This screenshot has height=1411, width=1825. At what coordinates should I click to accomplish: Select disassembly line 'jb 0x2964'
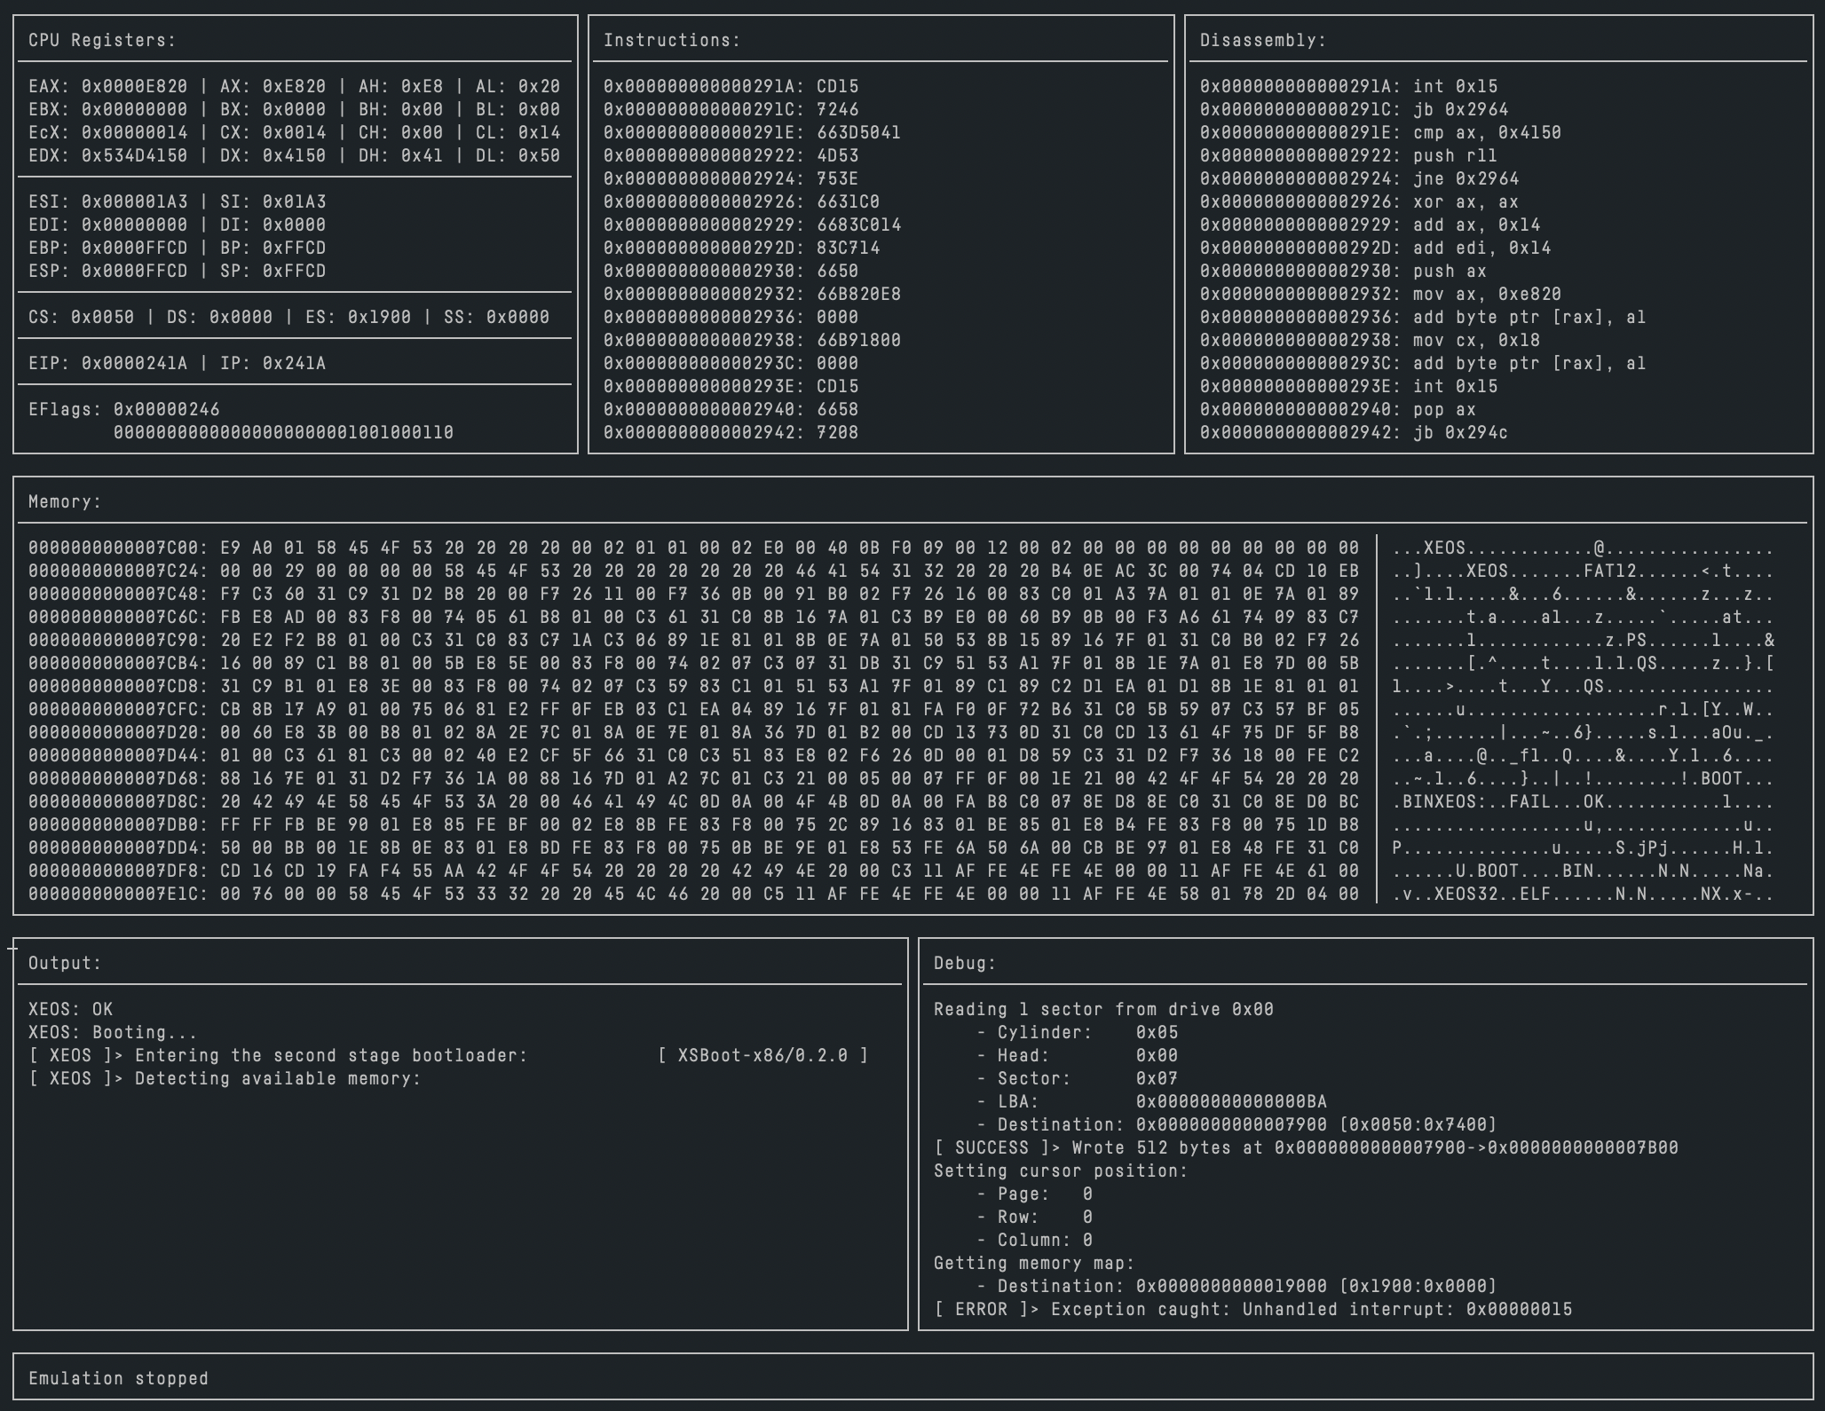pyautogui.click(x=1355, y=110)
